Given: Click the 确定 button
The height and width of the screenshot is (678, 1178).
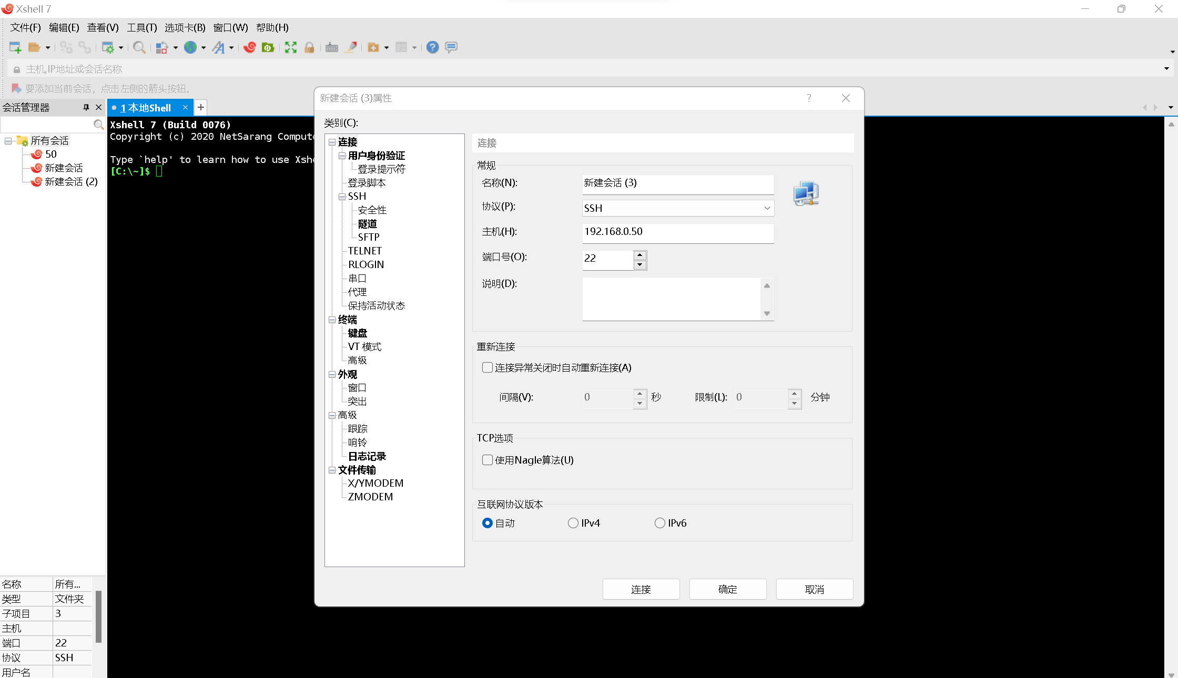Looking at the screenshot, I should point(728,589).
